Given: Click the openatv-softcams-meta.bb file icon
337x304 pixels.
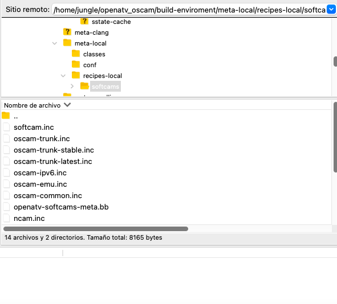Looking at the screenshot, I should (6, 207).
